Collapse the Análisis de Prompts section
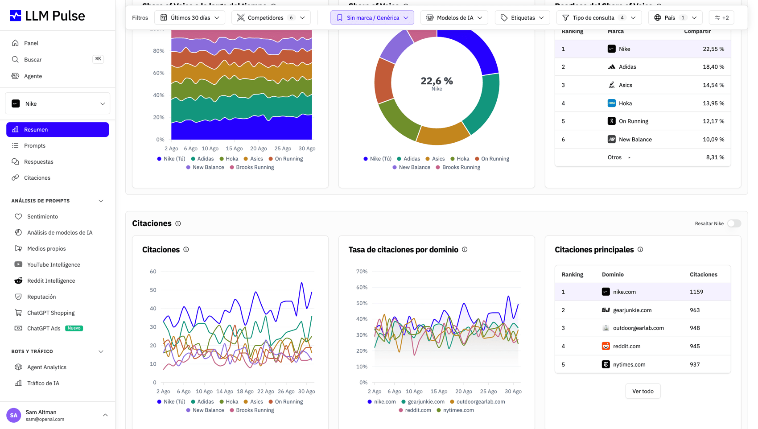This screenshot has height=429, width=758. click(x=101, y=201)
